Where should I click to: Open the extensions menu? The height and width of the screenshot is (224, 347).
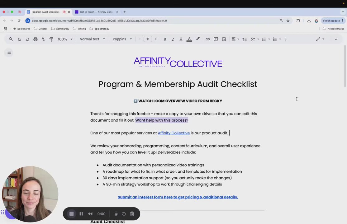(298, 21)
